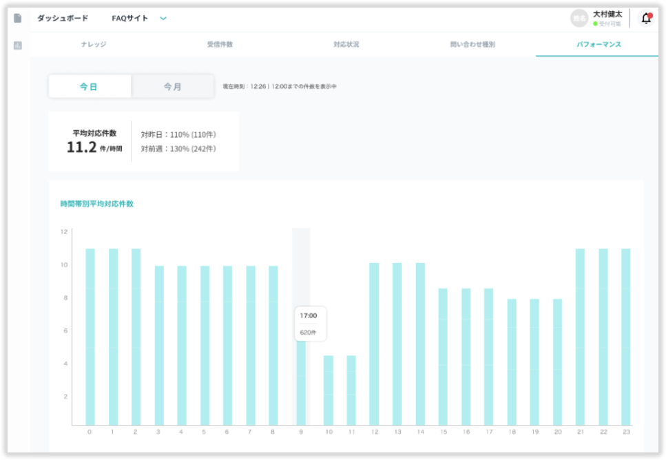Select the bar for hour 23

coord(625,337)
